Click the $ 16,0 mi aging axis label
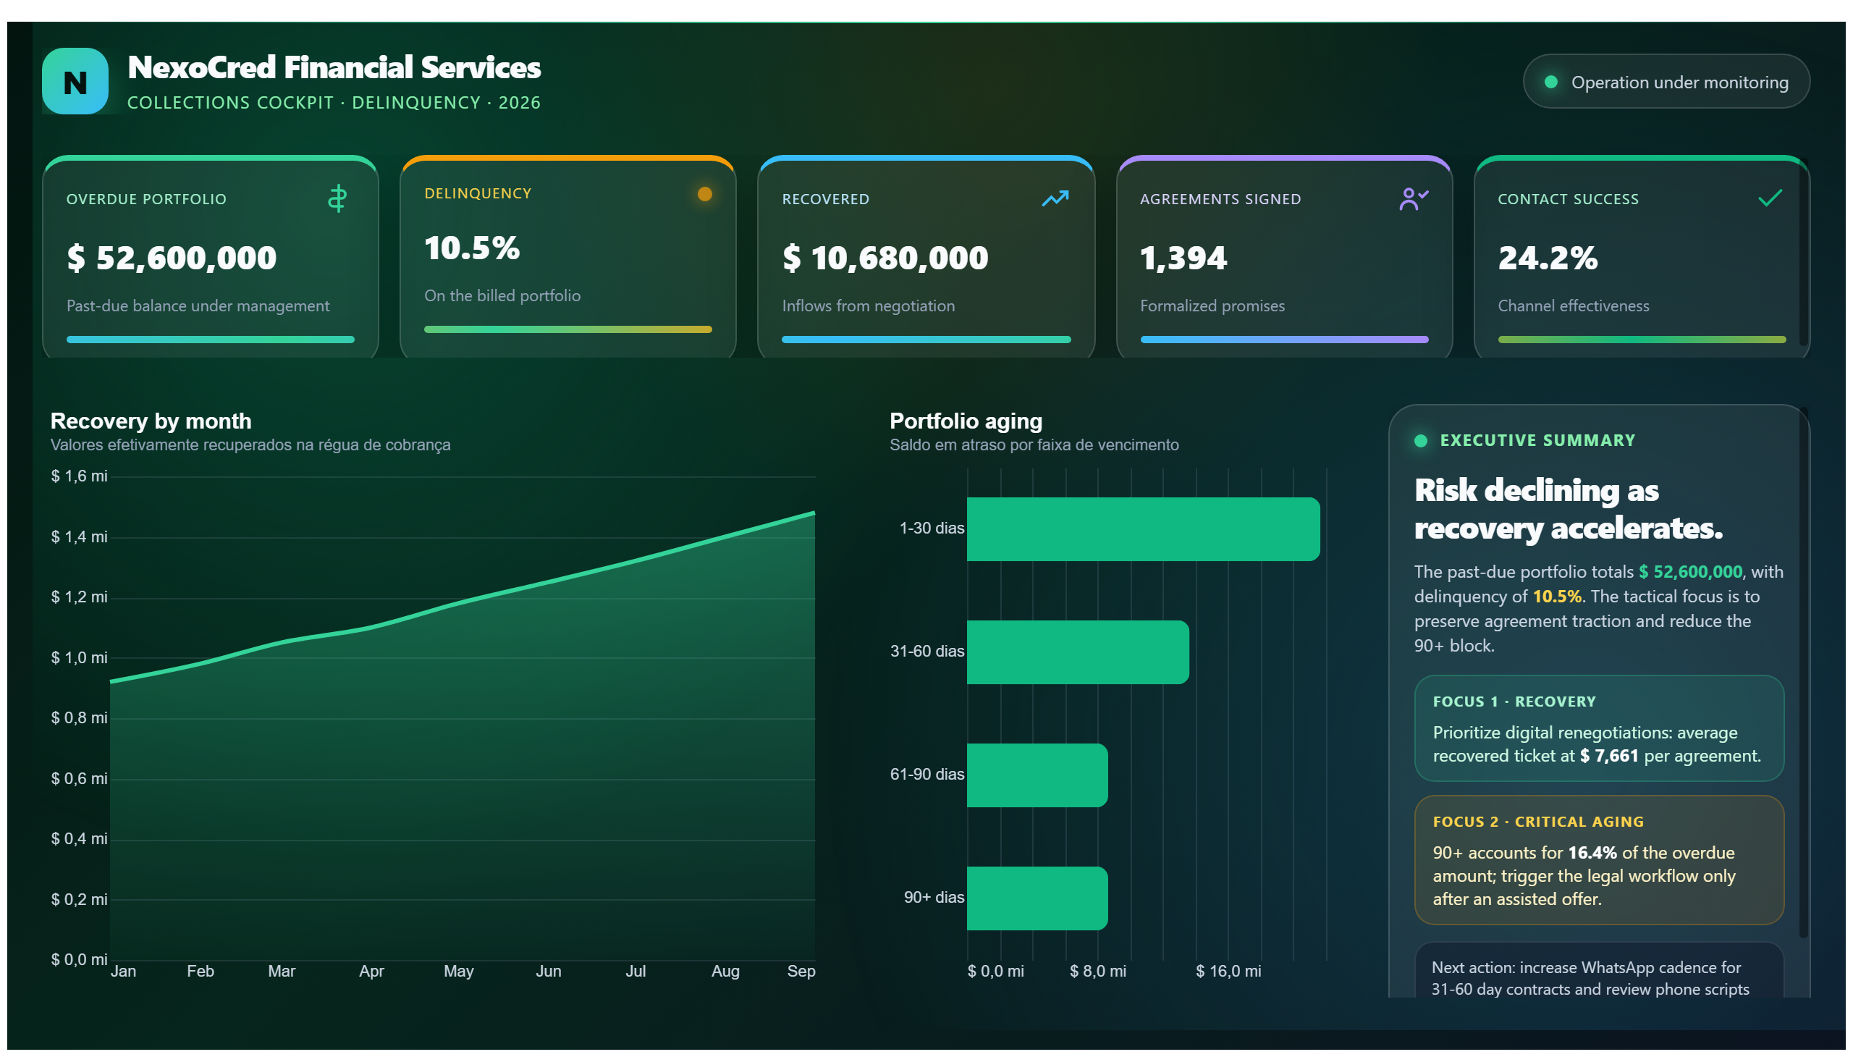1853x1057 pixels. tap(1228, 972)
